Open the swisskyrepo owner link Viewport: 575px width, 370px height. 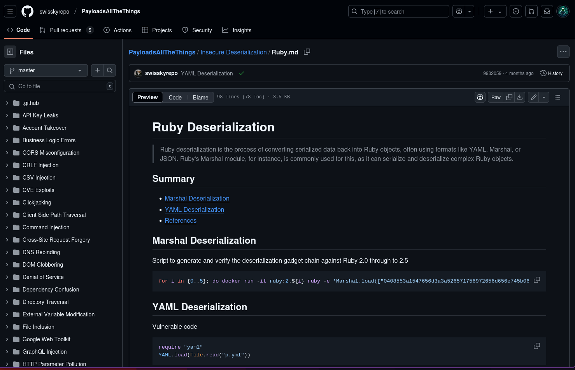[x=54, y=12]
